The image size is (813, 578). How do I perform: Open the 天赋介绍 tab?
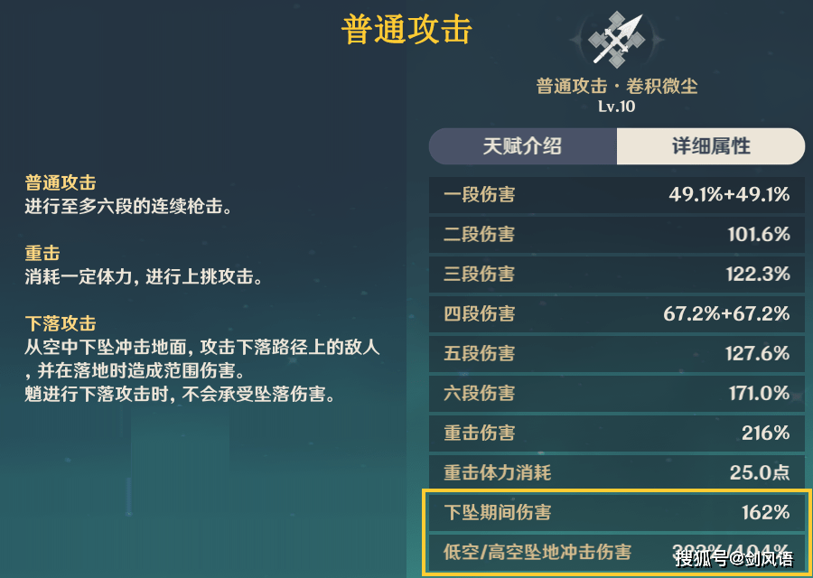(x=522, y=145)
